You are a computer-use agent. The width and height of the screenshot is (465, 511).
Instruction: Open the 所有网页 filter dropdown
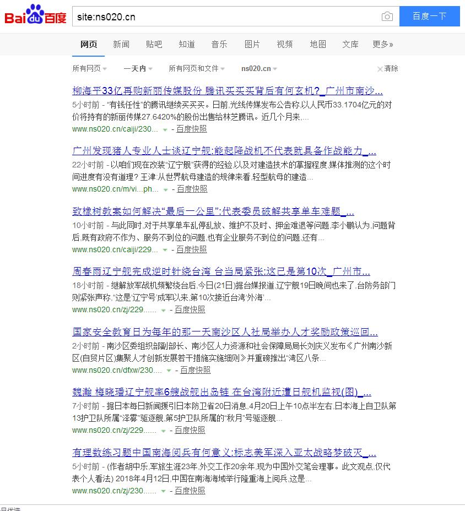[x=89, y=68]
